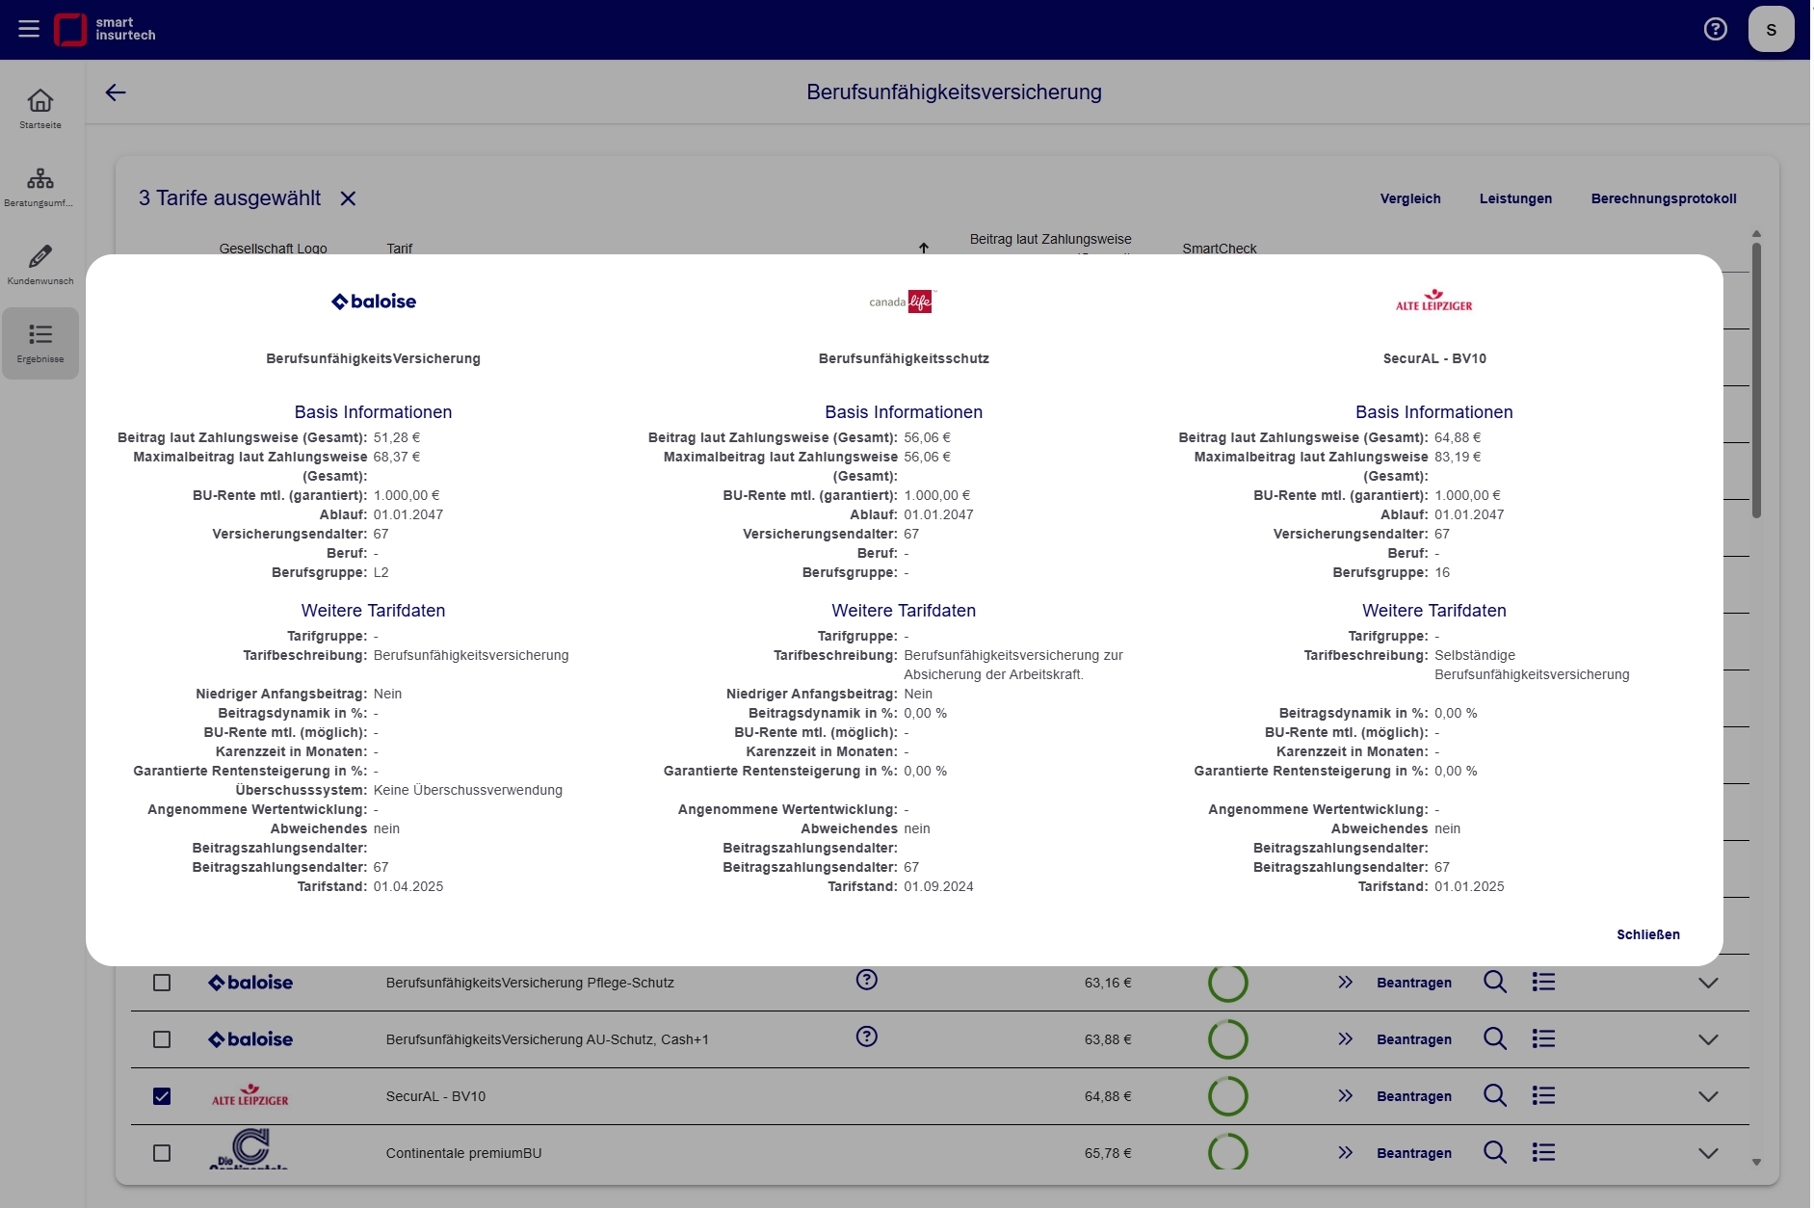The height and width of the screenshot is (1208, 1814).
Task: Click the price 63,16 € in the table
Action: point(1108,983)
